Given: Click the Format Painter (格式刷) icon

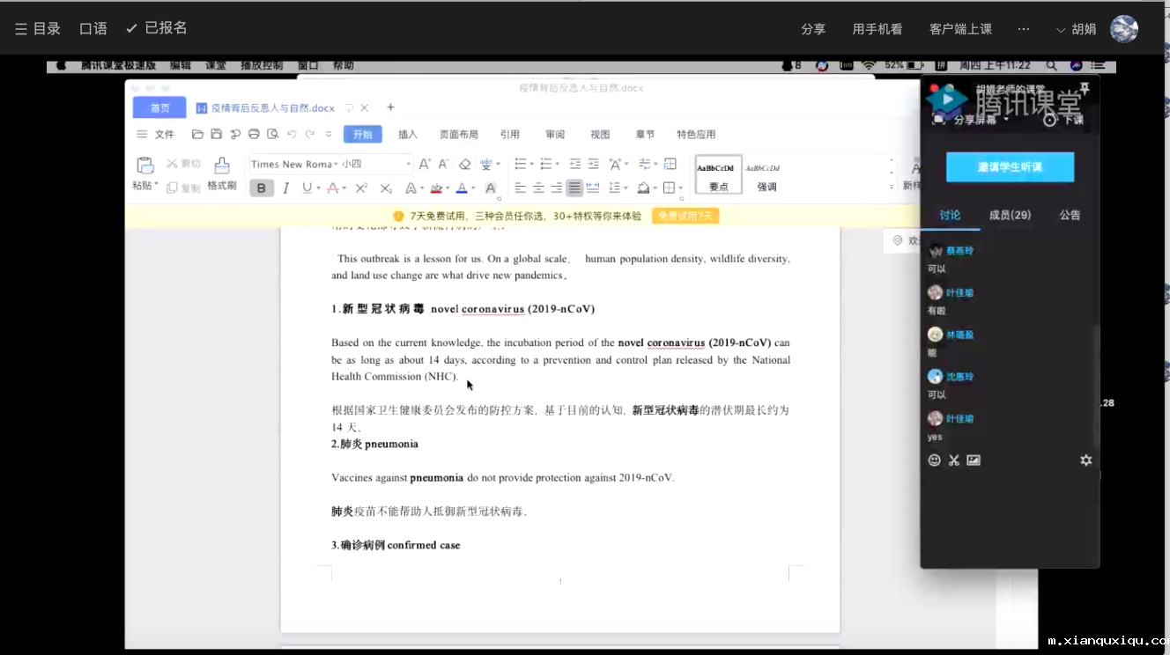Looking at the screenshot, I should pyautogui.click(x=221, y=166).
